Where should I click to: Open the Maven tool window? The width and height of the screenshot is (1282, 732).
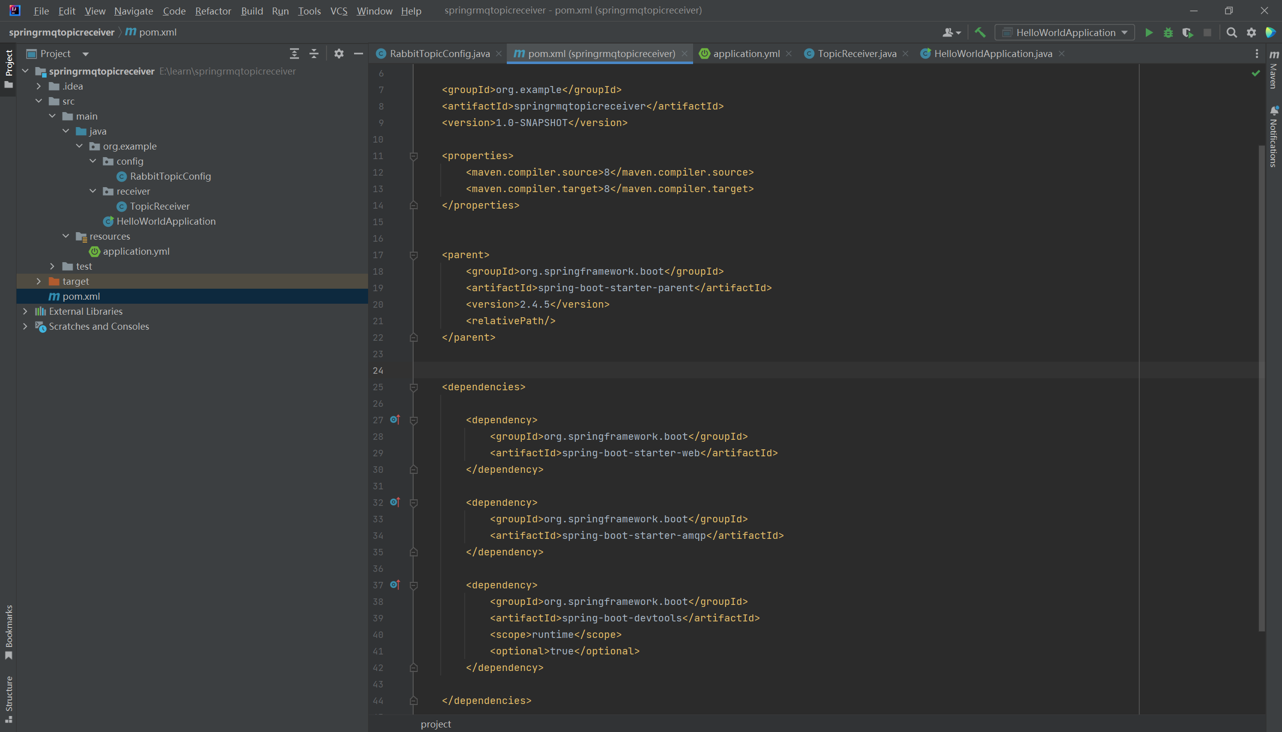[1273, 71]
